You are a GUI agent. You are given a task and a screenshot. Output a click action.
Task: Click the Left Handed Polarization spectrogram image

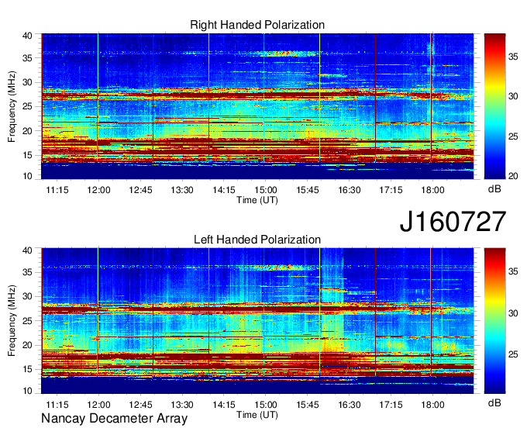[x=257, y=321]
